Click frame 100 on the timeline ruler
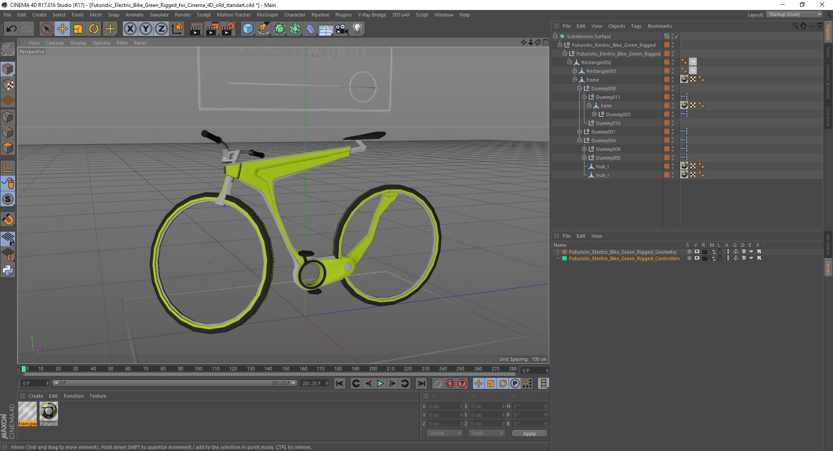The width and height of the screenshot is (833, 451). 198,369
